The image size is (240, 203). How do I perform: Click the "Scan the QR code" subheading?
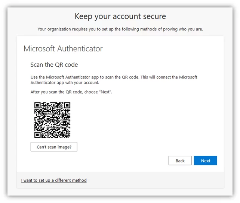54,65
